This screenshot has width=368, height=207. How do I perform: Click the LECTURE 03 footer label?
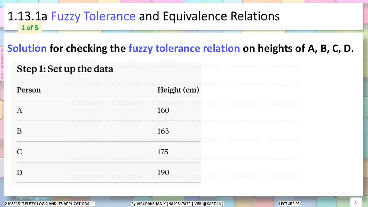tap(289, 204)
